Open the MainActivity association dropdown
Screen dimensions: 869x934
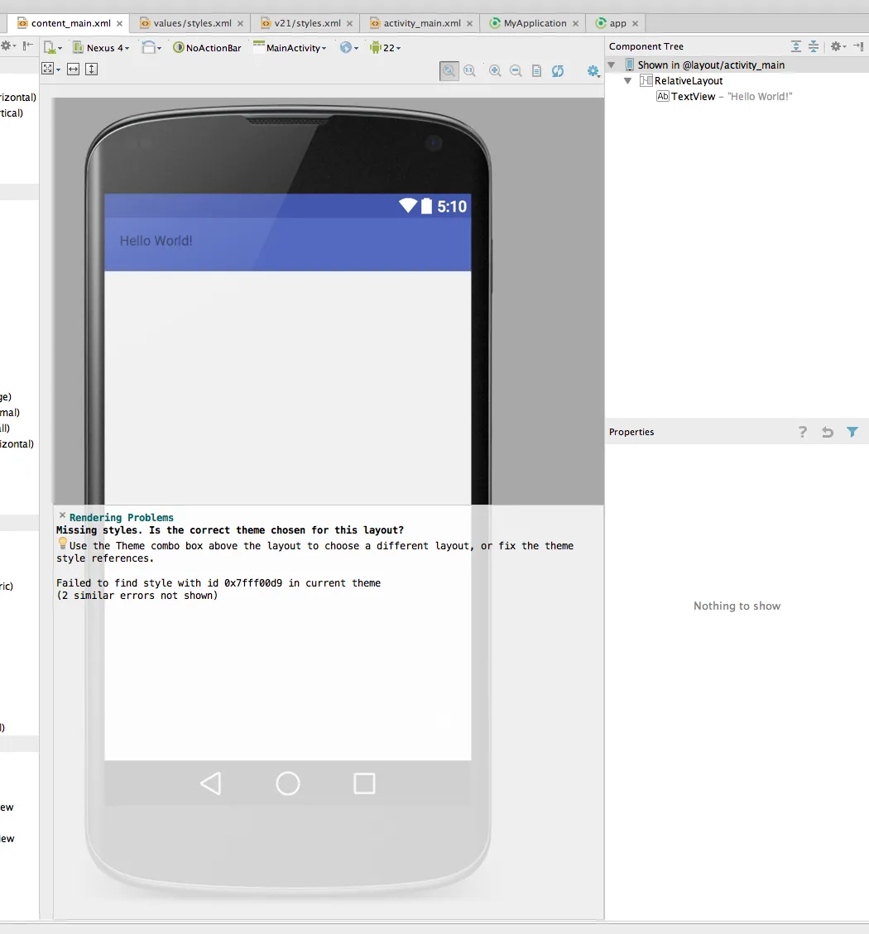[290, 48]
